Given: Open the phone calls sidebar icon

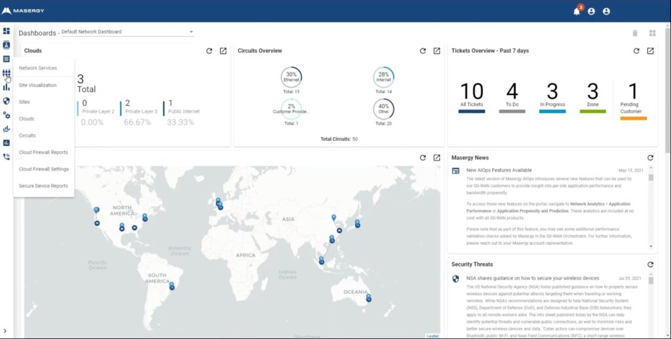Looking at the screenshot, I should 6,157.
